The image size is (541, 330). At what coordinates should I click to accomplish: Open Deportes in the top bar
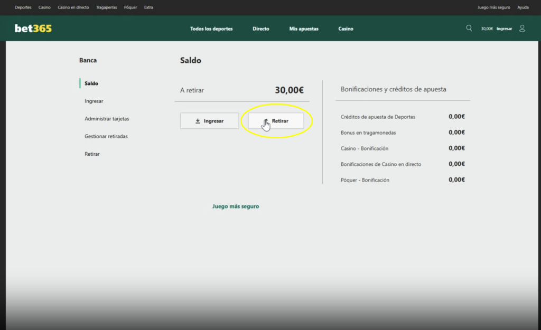[23, 7]
